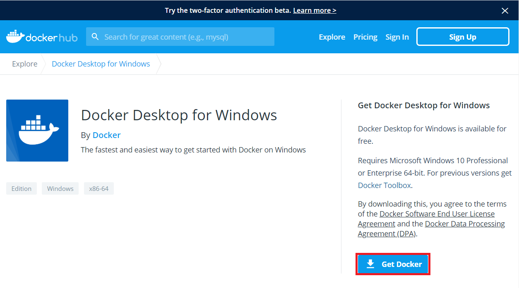Image resolution: width=519 pixels, height=288 pixels.
Task: Close the two-factor authentication banner
Action: (x=505, y=11)
